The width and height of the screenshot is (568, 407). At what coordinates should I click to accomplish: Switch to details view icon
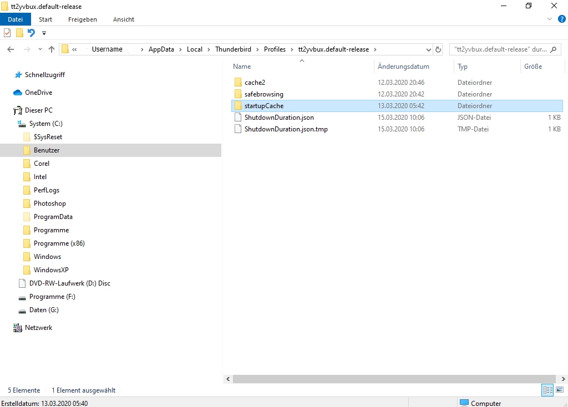547,390
